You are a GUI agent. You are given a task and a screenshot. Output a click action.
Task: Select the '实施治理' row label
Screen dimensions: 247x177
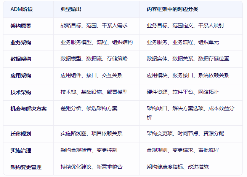coord(21,150)
